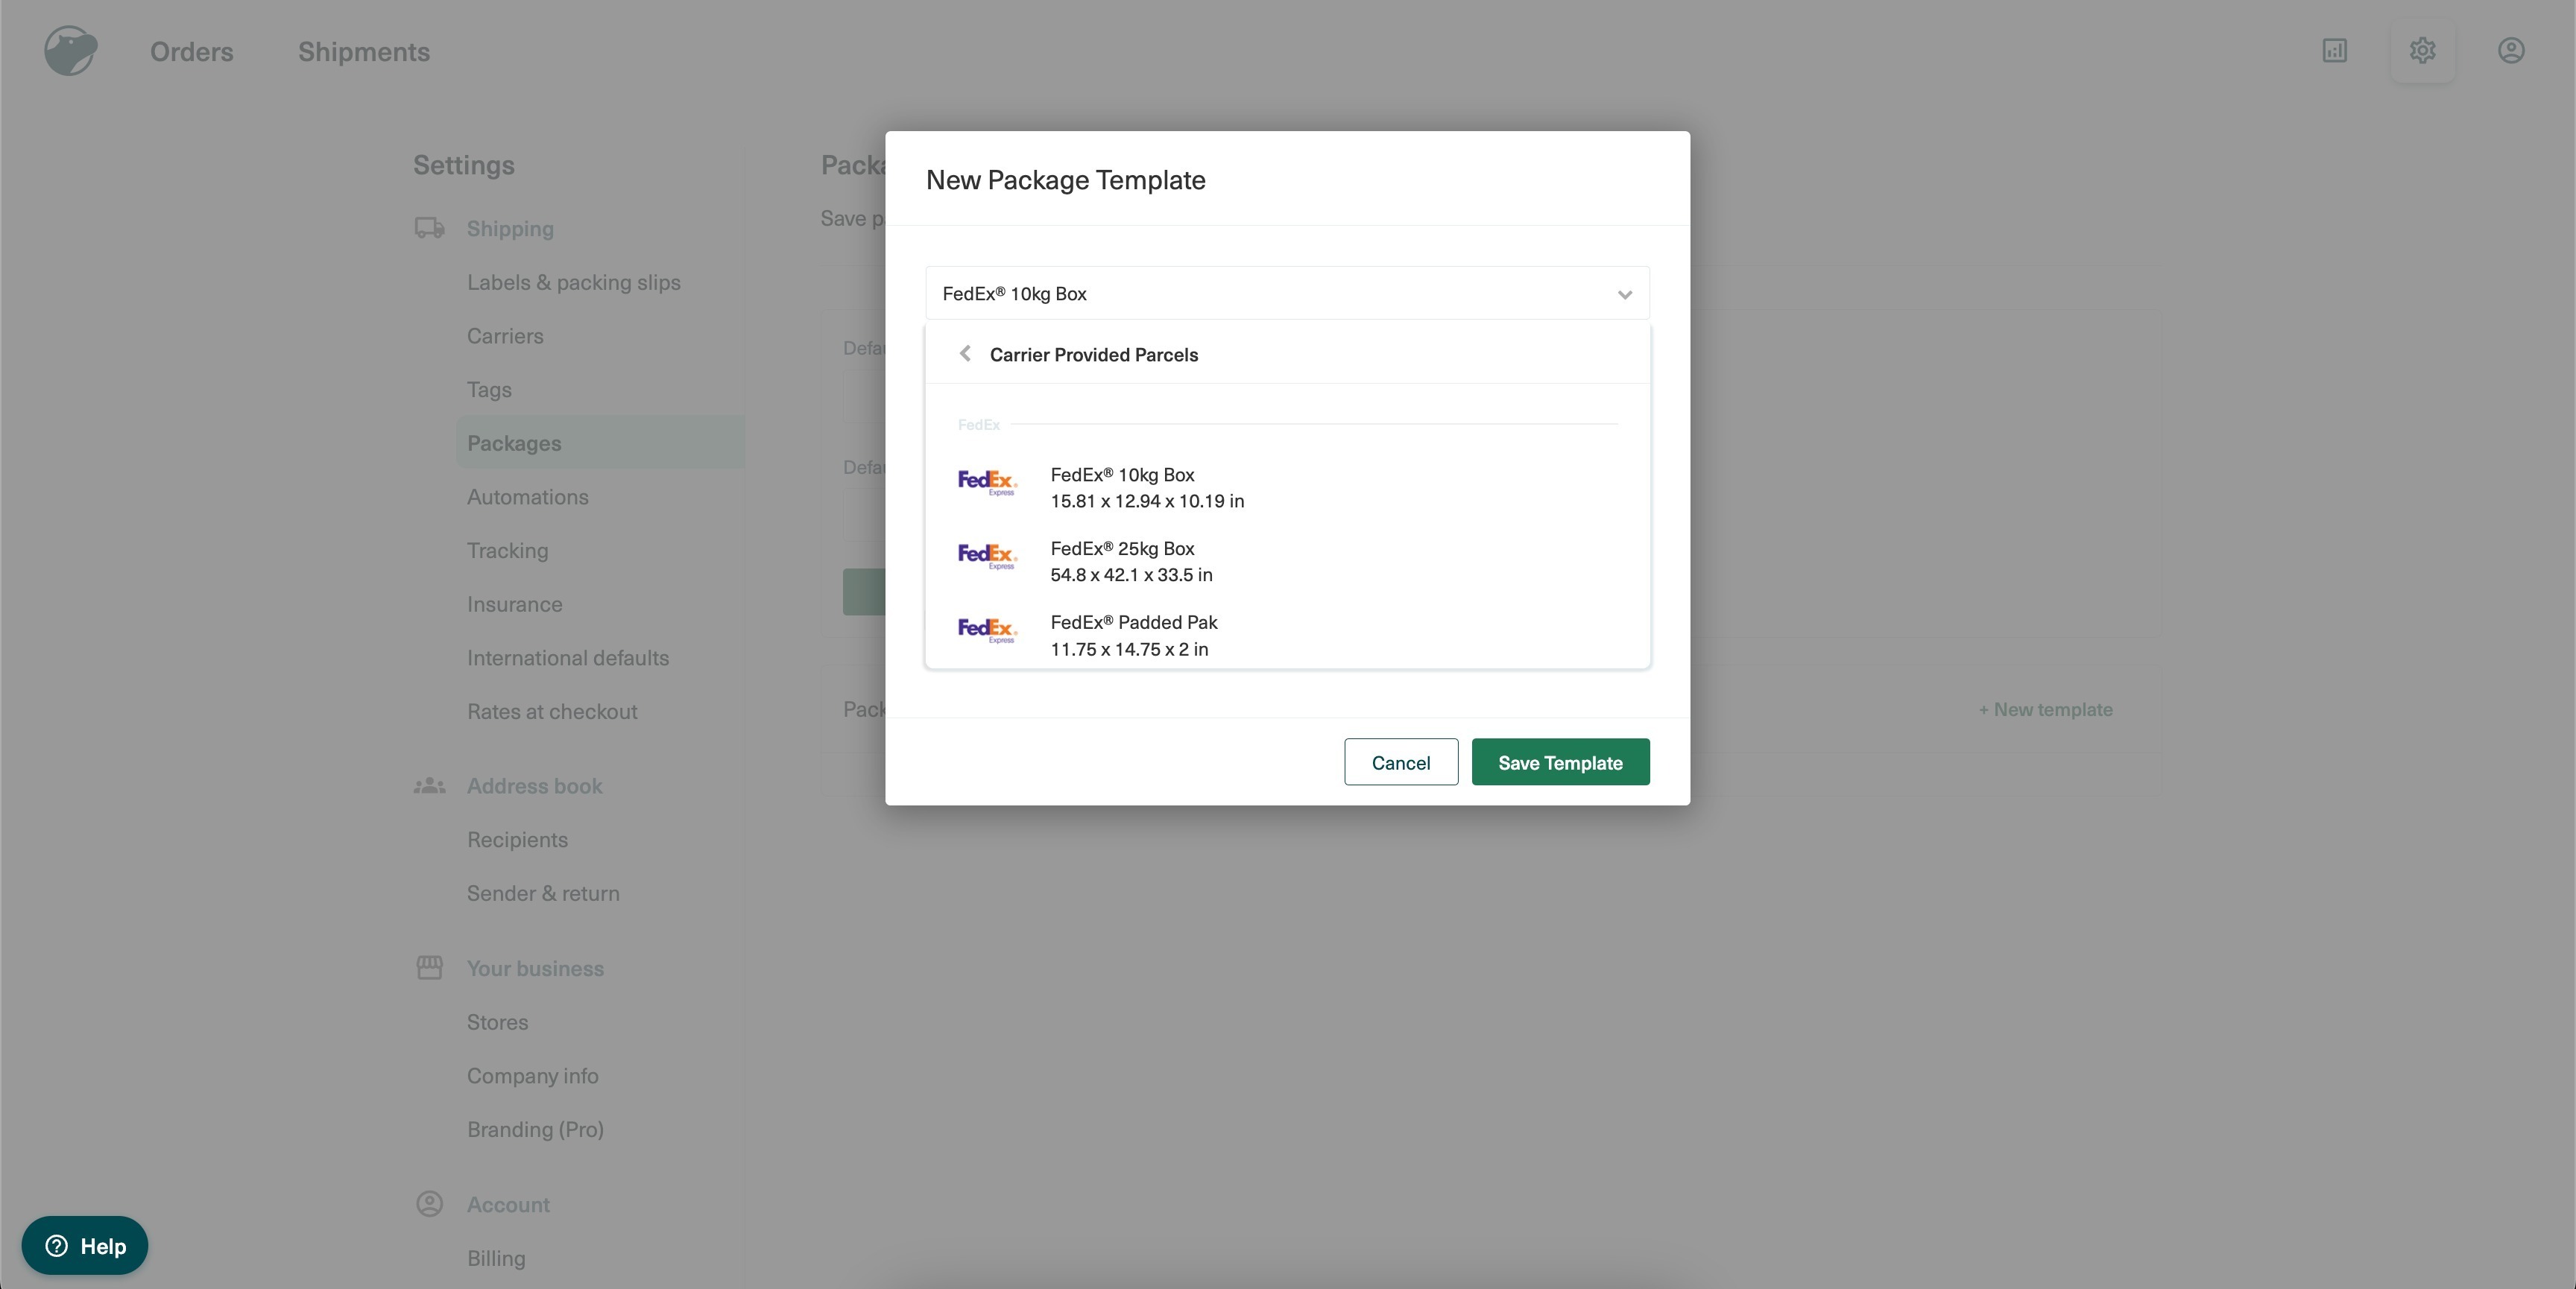Viewport: 2576px width, 1289px height.
Task: Expand the FedEx 10kg Box dropdown
Action: coord(1624,294)
